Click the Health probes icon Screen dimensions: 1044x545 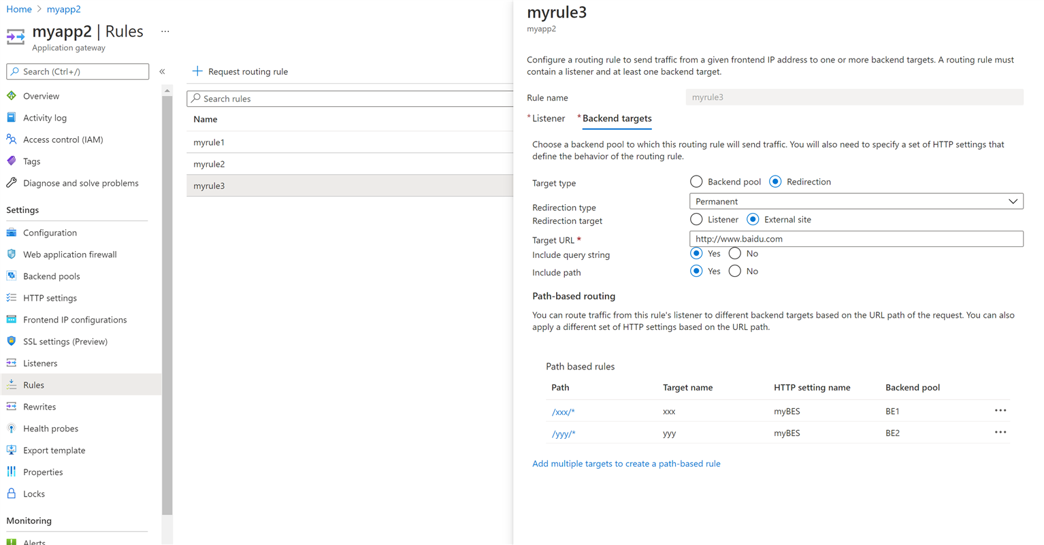coord(12,429)
